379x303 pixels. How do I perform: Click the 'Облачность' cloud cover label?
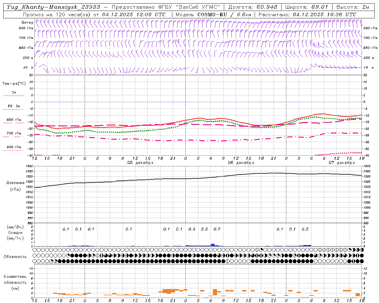click(15, 257)
